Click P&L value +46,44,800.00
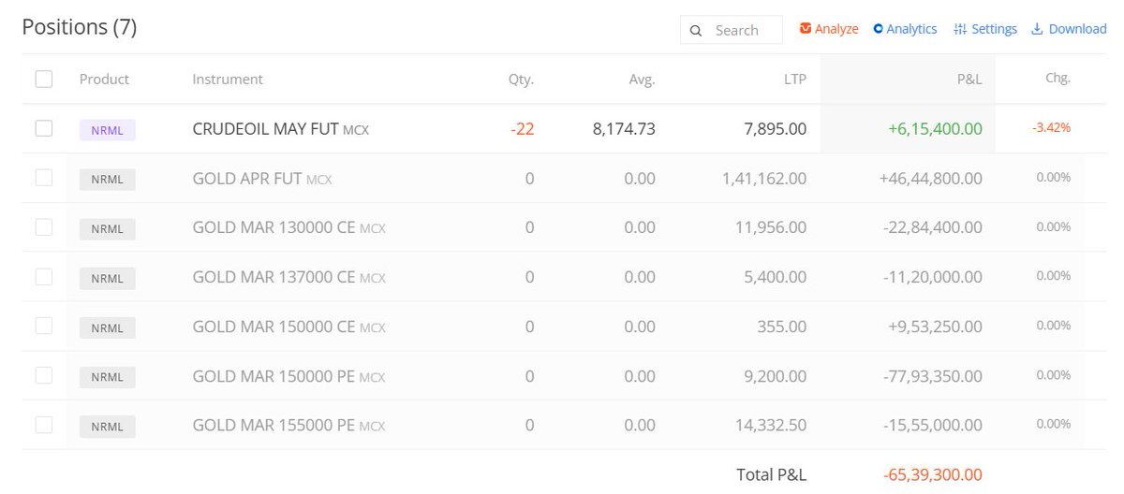The width and height of the screenshot is (1124, 494). tap(931, 178)
